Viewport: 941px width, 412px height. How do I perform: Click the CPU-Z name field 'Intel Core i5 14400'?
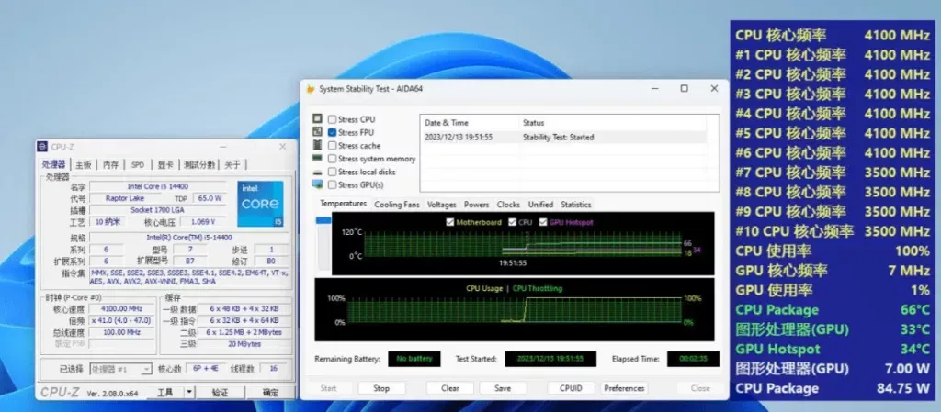(x=158, y=186)
